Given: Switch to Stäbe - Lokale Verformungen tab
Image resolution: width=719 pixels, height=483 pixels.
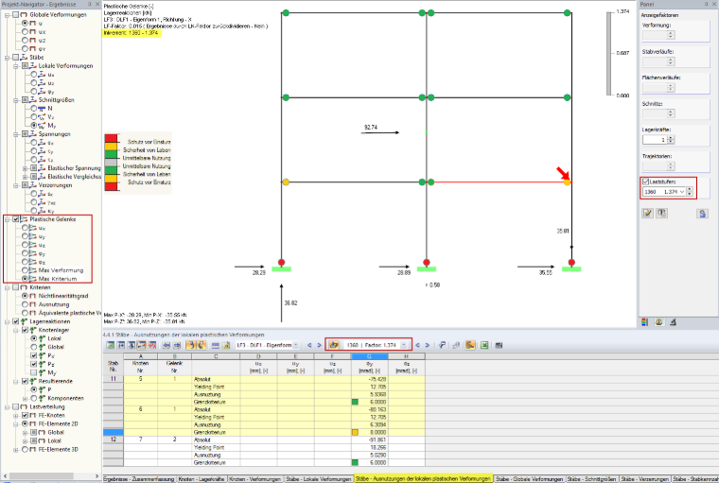Looking at the screenshot, I should 319,479.
